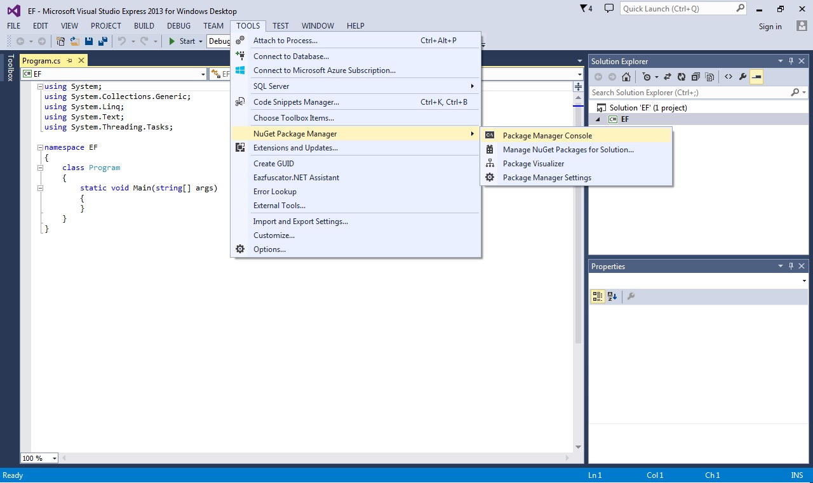Open the WINDOW menu
The width and height of the screenshot is (813, 483).
pyautogui.click(x=318, y=26)
